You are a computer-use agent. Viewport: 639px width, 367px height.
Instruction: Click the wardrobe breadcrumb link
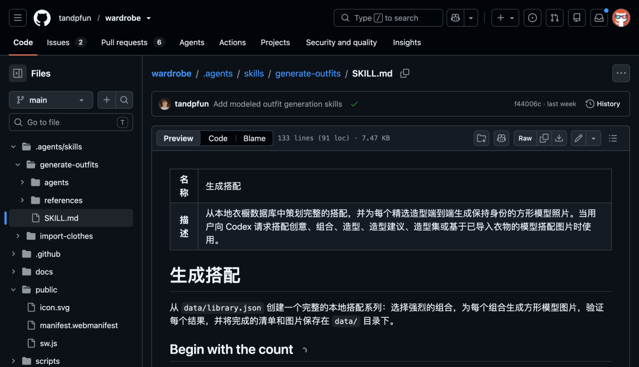(172, 73)
